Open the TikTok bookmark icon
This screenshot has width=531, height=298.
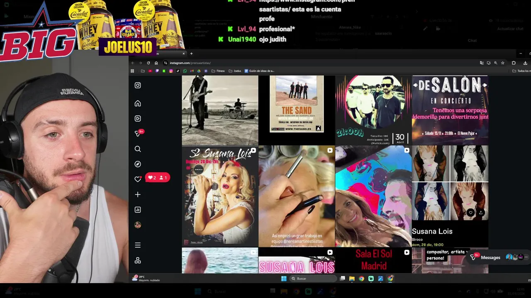click(178, 71)
